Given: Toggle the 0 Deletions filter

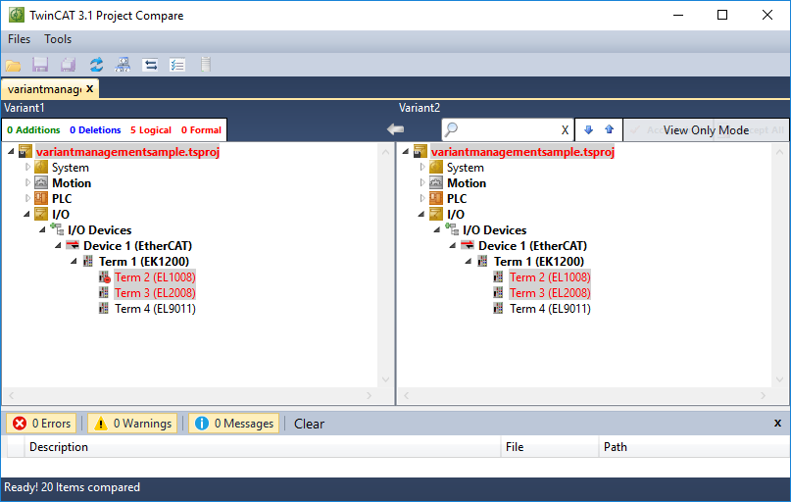Looking at the screenshot, I should coord(95,130).
